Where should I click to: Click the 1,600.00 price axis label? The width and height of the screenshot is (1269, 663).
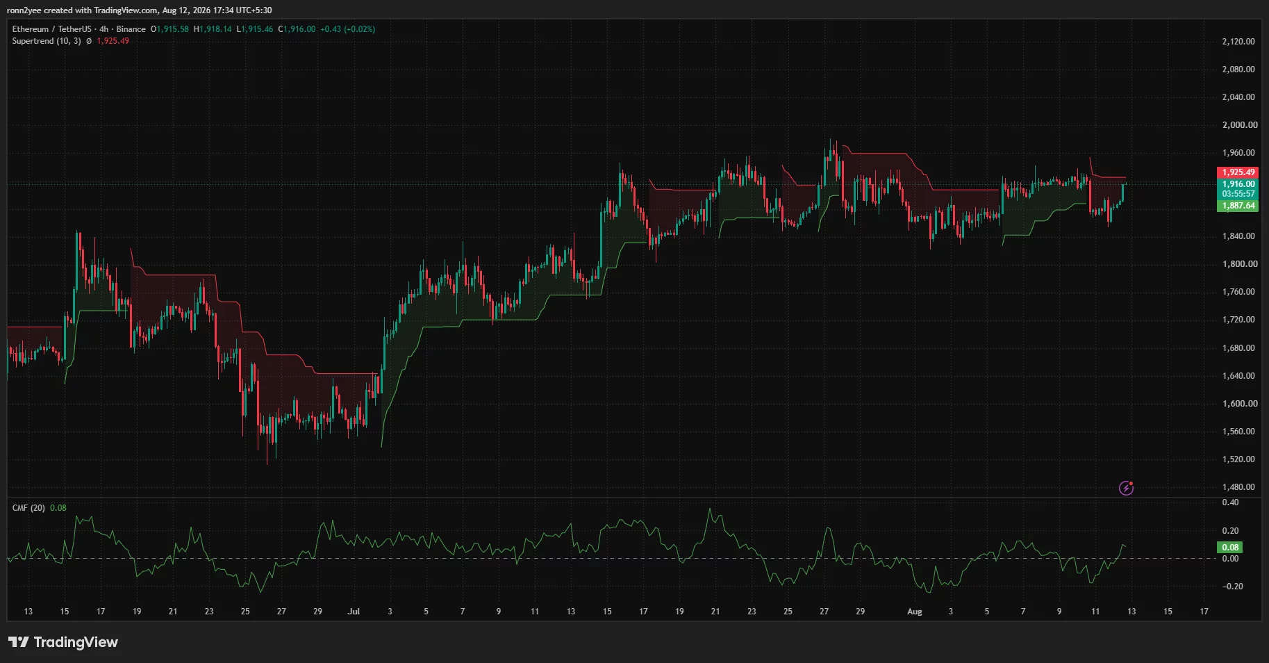tap(1238, 404)
